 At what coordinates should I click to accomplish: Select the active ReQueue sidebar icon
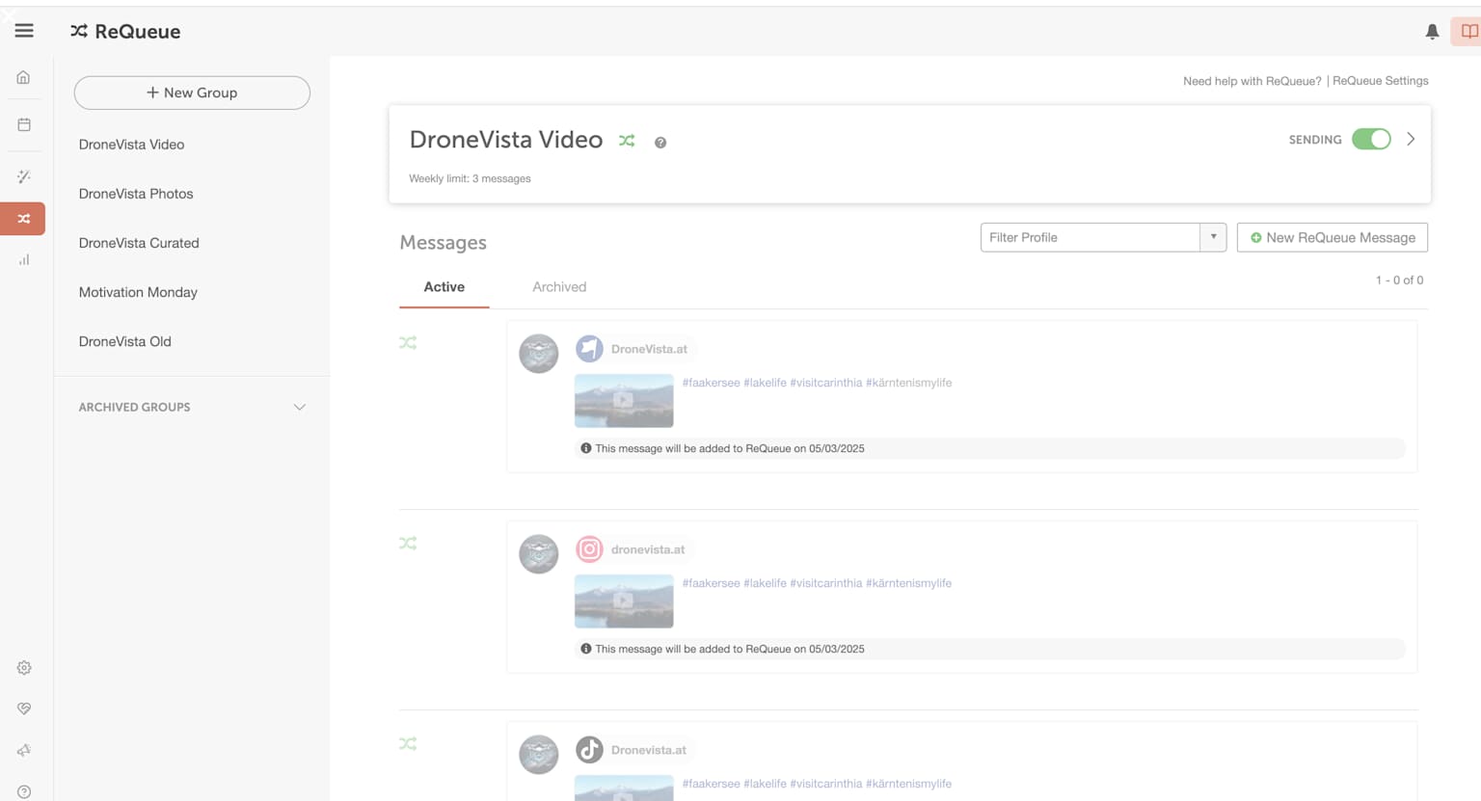[x=23, y=219]
